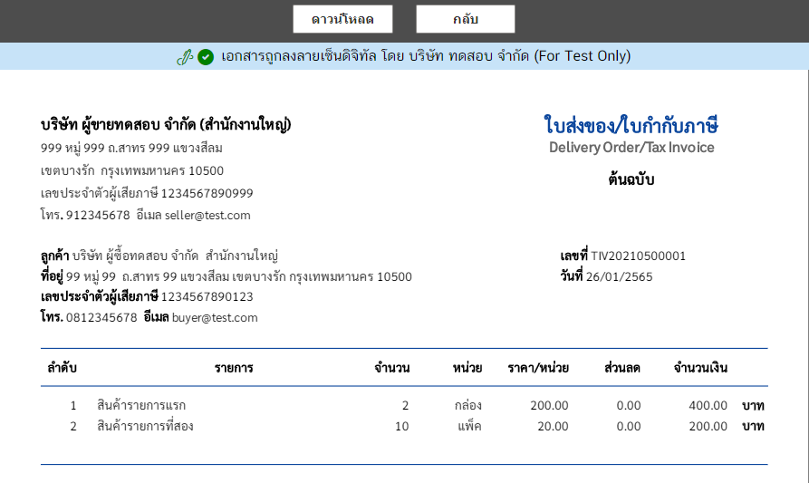Screen dimensions: 809x483
Task: Click the กลับ back button
Action: pos(466,19)
